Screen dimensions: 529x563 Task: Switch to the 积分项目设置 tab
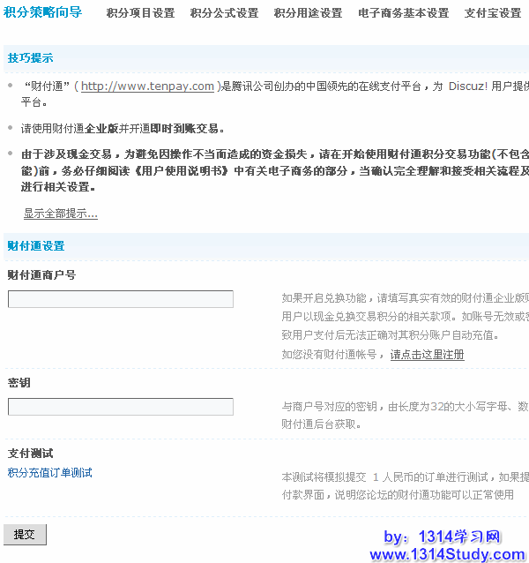[140, 13]
